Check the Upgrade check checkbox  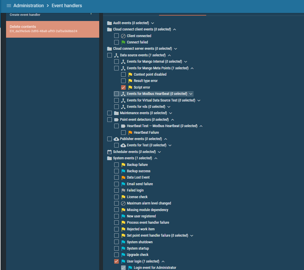(x=116, y=255)
